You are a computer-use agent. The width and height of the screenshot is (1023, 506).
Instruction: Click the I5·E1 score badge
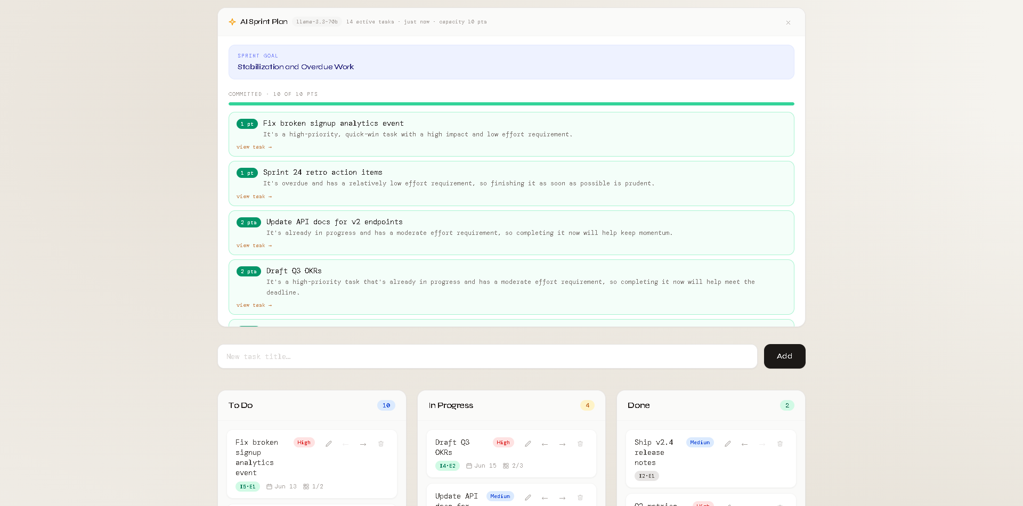click(247, 487)
